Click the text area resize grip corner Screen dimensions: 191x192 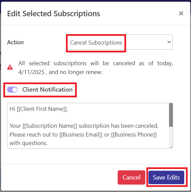click(x=171, y=147)
